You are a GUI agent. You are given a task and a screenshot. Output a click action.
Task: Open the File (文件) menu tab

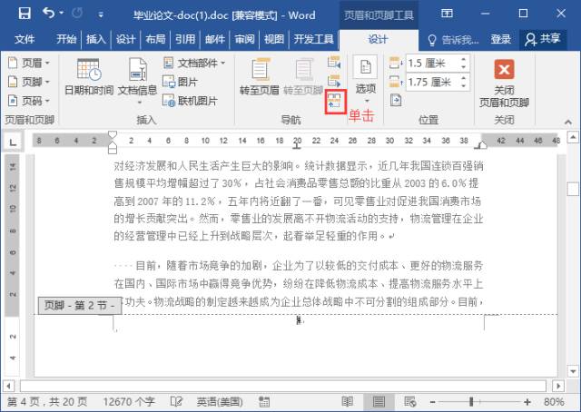25,39
